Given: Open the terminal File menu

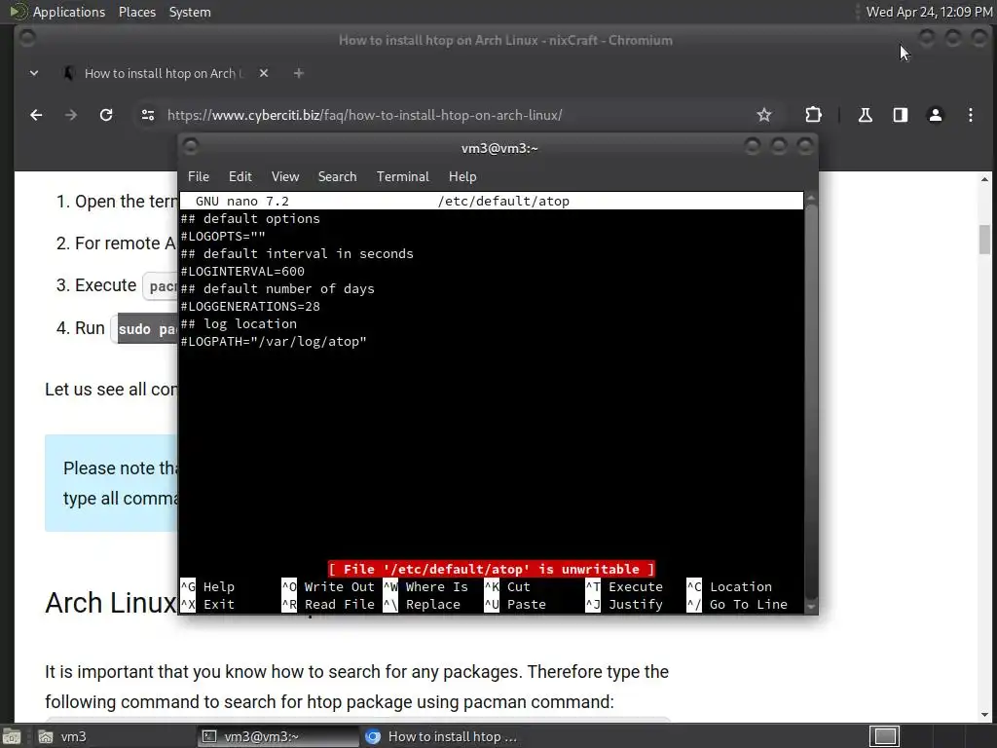Looking at the screenshot, I should [x=199, y=177].
